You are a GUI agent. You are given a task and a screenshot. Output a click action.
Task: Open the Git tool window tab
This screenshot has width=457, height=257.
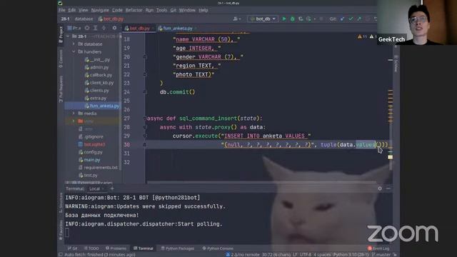[73, 248]
